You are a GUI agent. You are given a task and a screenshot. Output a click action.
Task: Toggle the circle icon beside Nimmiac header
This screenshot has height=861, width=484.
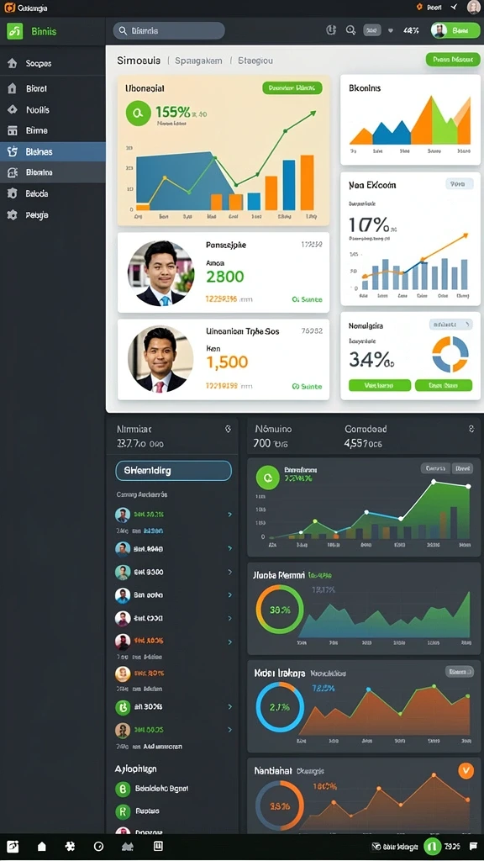(x=229, y=429)
